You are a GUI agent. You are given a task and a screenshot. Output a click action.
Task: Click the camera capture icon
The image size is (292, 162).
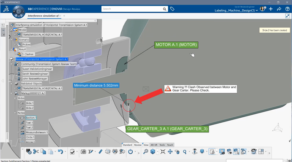point(83,151)
